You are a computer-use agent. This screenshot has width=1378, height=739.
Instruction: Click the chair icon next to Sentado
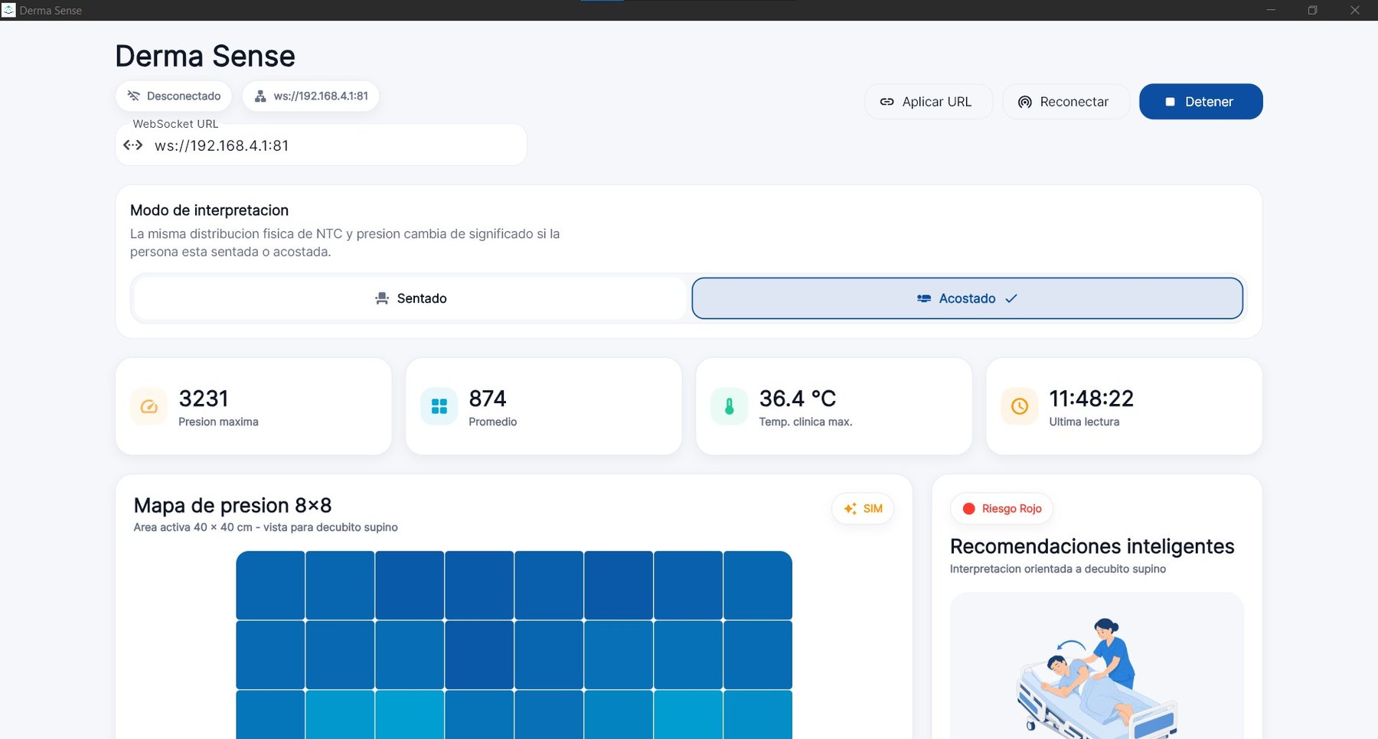(382, 298)
